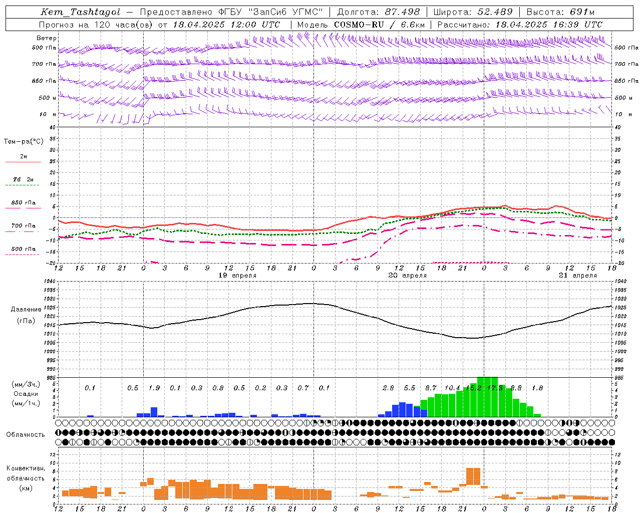Click the (мм/1ч.) units label
This screenshot has height=513, width=641.
(26, 403)
